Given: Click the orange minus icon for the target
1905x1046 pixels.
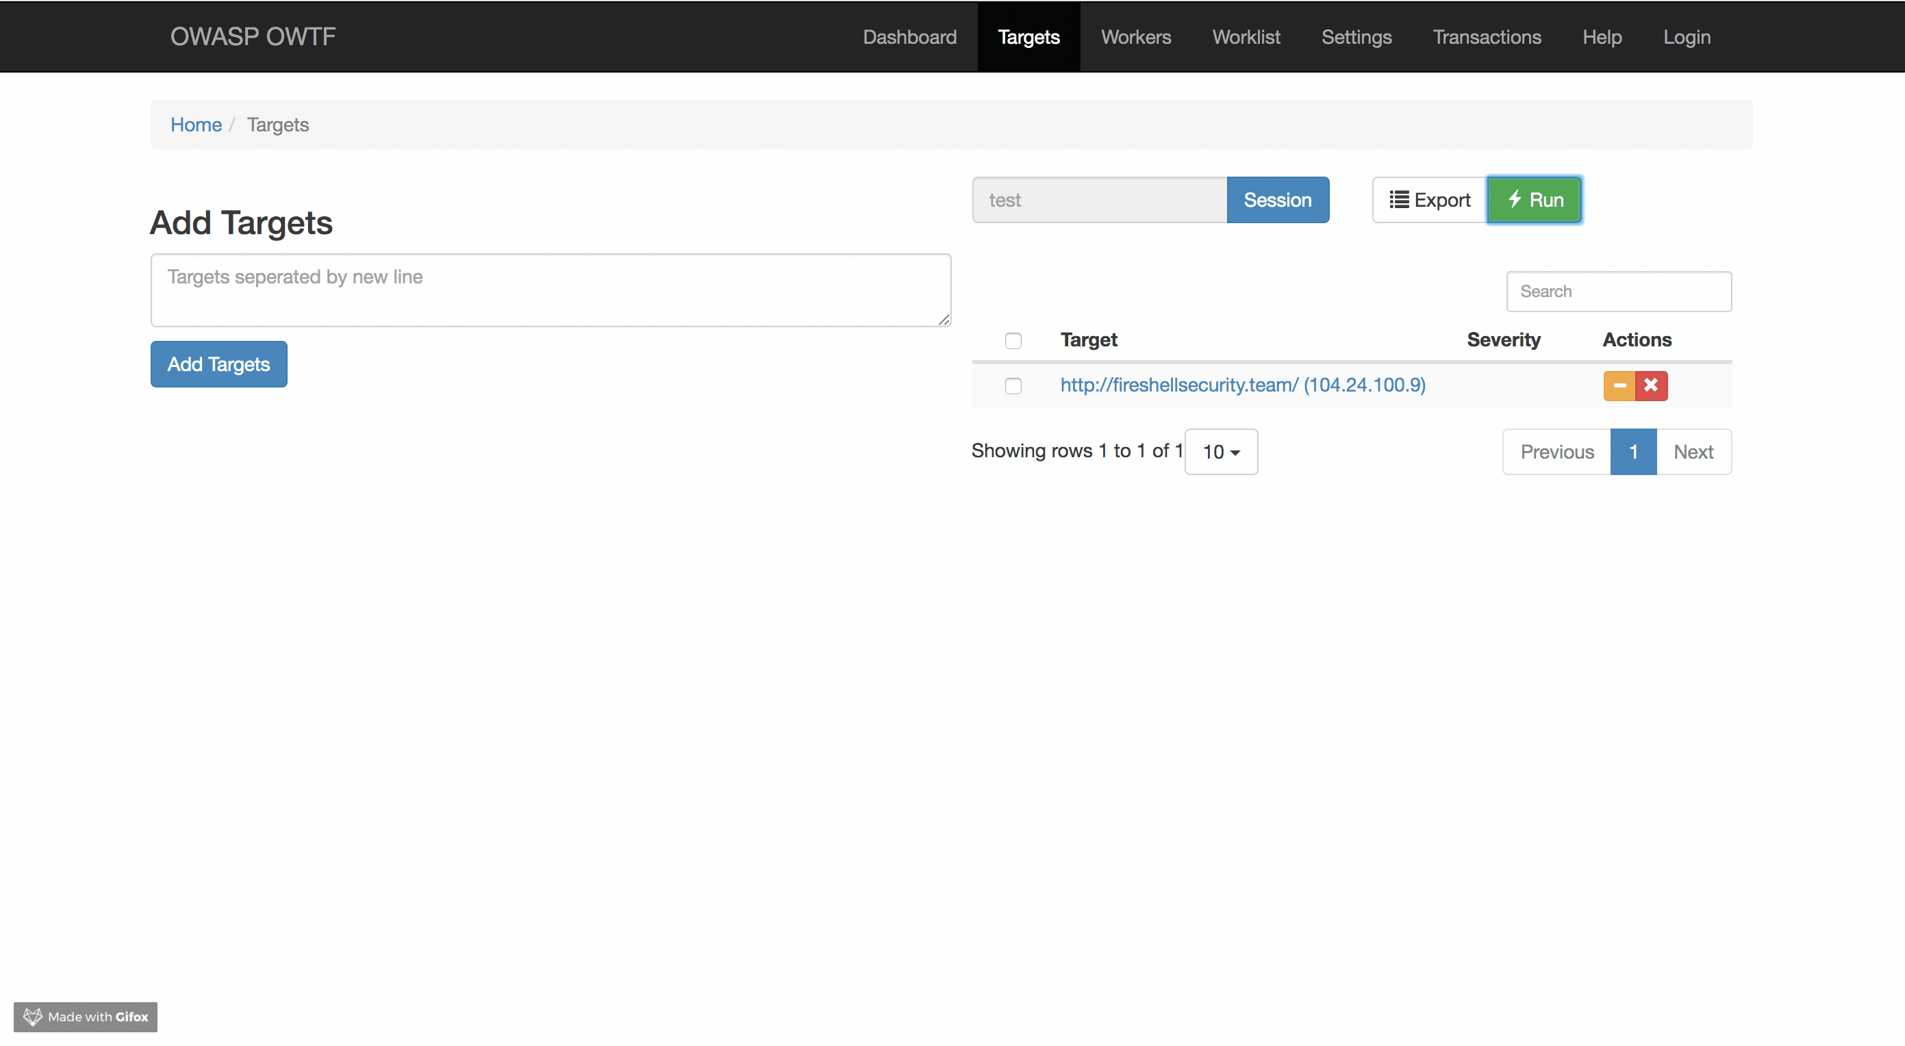Looking at the screenshot, I should (x=1619, y=385).
